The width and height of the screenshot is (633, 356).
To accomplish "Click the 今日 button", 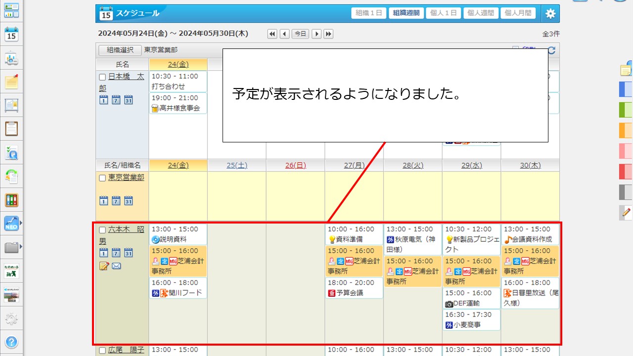I will point(300,34).
